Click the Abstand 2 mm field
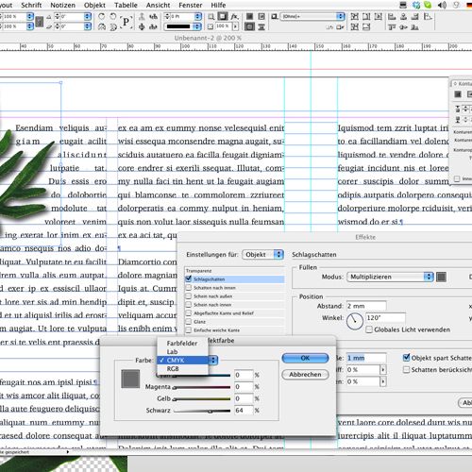This screenshot has height=472, width=472. pyautogui.click(x=366, y=306)
